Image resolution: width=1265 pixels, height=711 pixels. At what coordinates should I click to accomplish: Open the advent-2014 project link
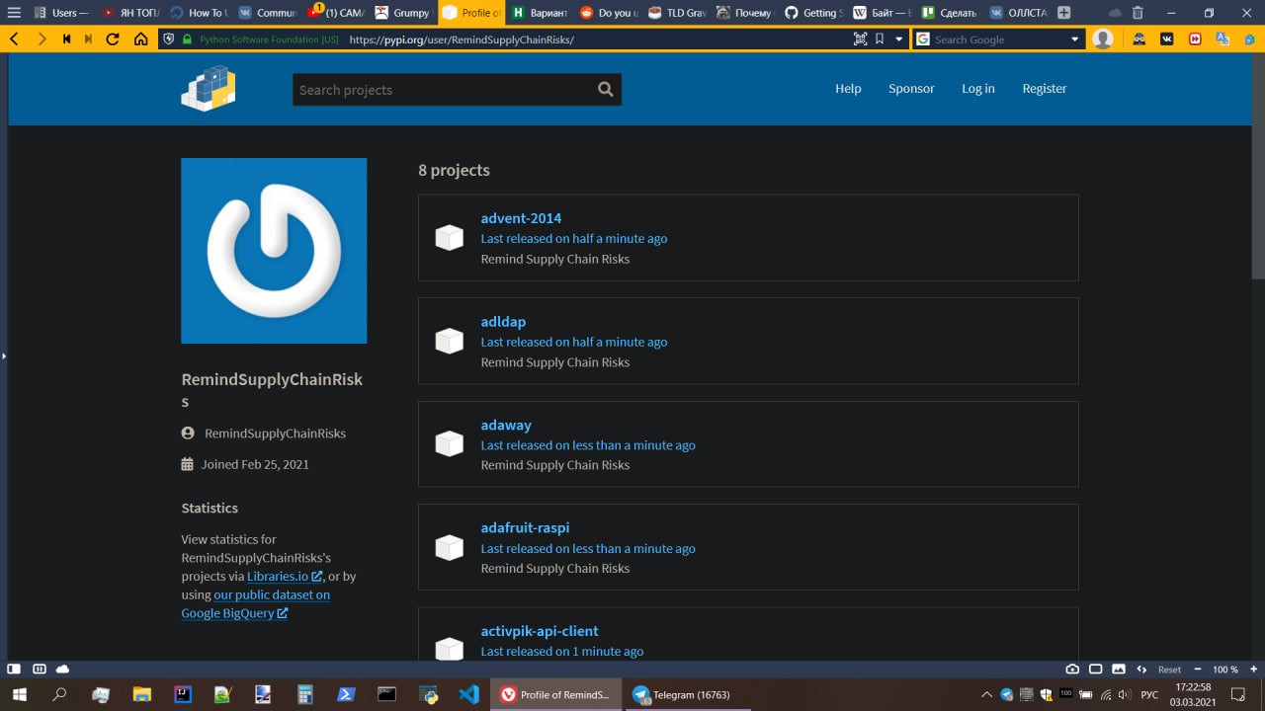pyautogui.click(x=521, y=218)
